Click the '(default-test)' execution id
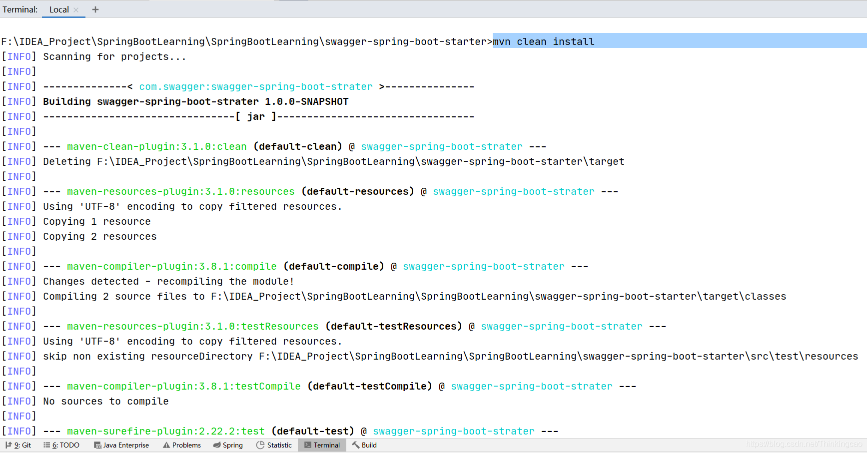Screen dimensions: 867x453 [x=313, y=431]
